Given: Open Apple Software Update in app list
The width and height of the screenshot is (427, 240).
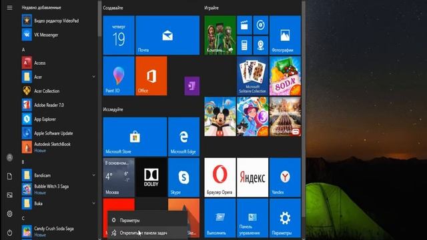Looking at the screenshot, I should point(59,133).
